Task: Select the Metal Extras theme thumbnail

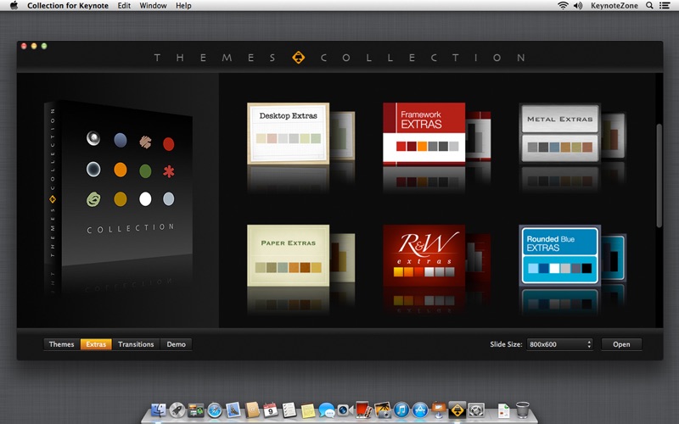Action: coord(560,133)
